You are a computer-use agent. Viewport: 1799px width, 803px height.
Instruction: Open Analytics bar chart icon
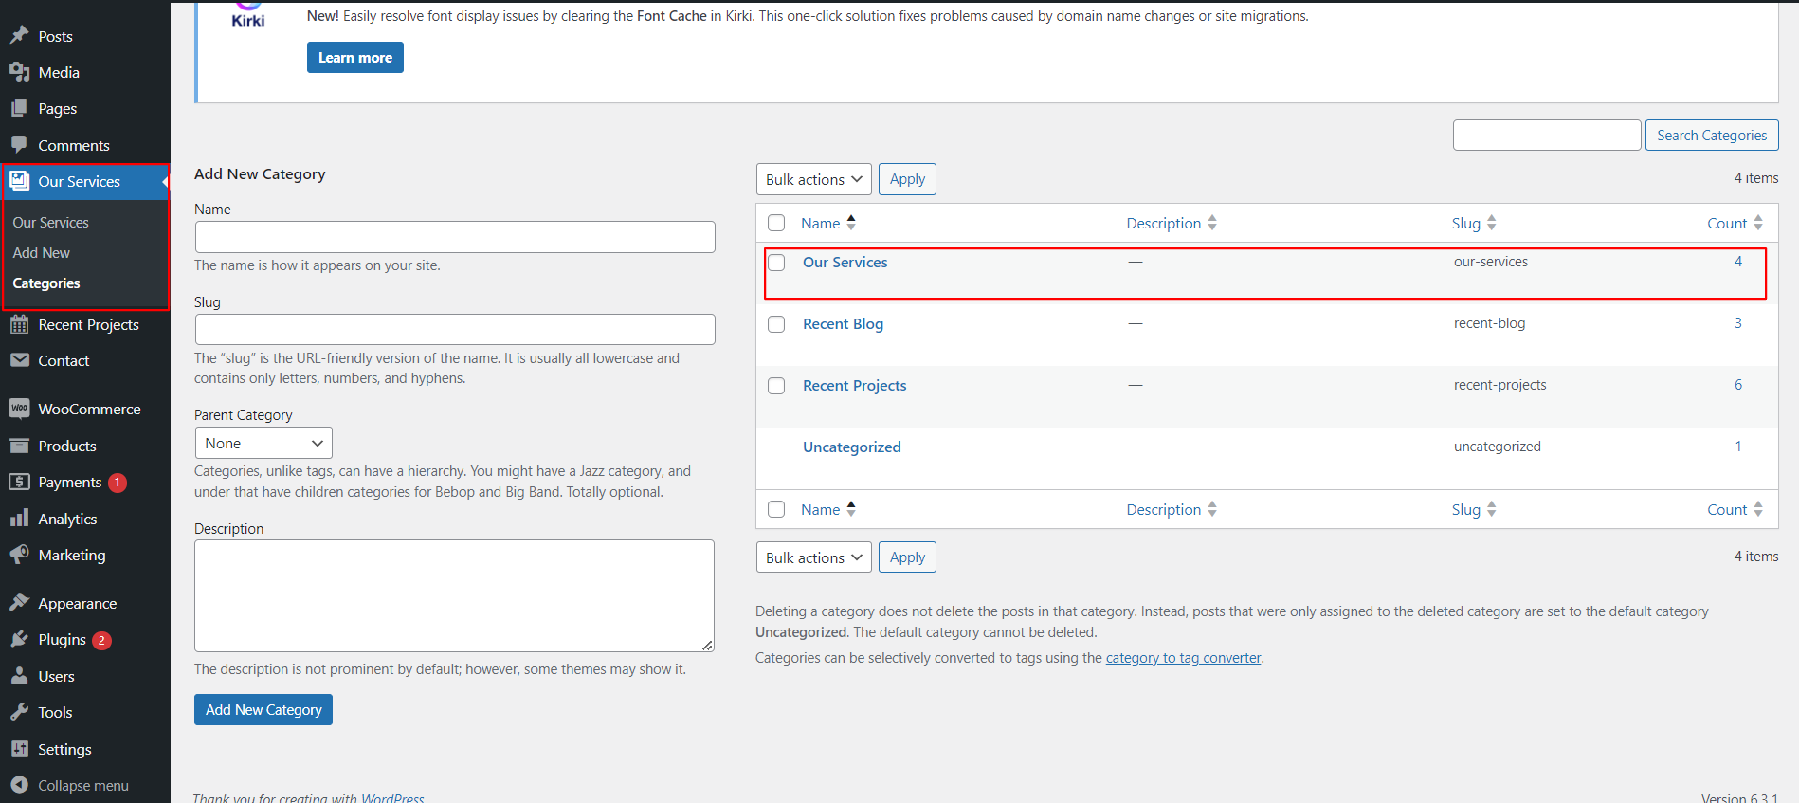[19, 519]
